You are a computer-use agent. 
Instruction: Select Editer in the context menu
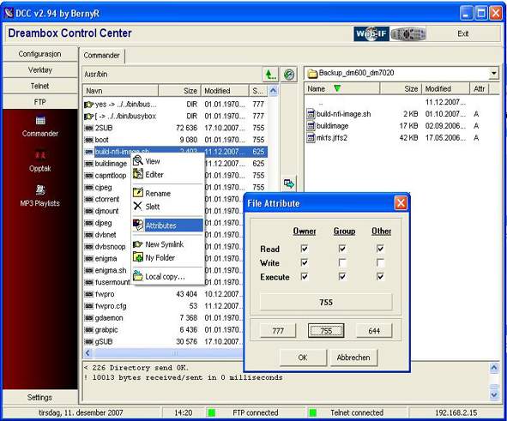click(x=168, y=174)
